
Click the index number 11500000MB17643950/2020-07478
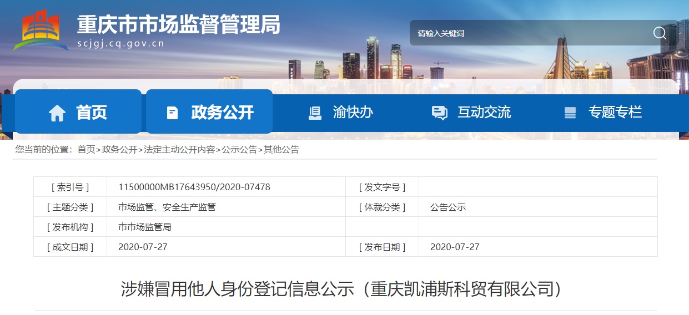click(194, 187)
